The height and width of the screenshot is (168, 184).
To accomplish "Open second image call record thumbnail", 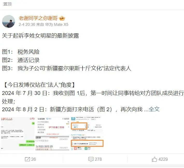I will coord(53,134).
